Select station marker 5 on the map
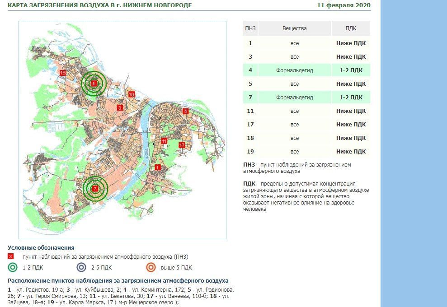This screenshot has width=447, height=307. tap(185, 111)
